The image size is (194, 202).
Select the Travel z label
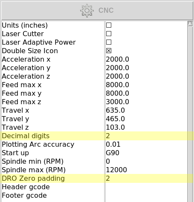[15, 127]
